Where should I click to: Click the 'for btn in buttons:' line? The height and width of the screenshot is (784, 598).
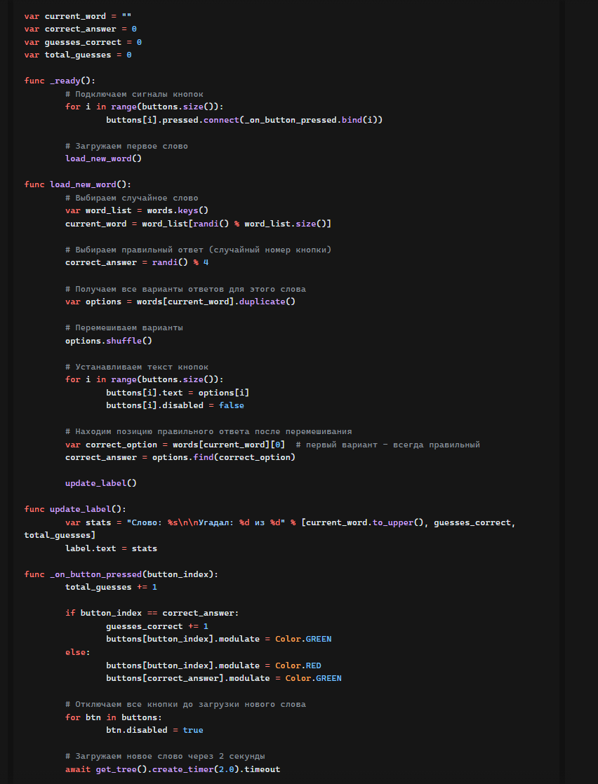click(x=114, y=718)
